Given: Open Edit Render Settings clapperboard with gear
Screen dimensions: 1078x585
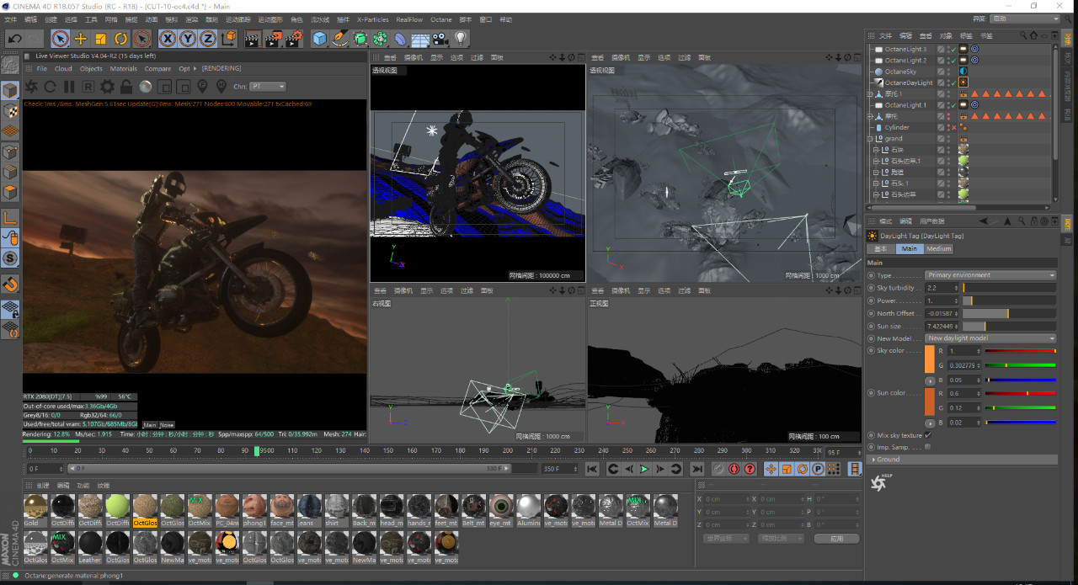Looking at the screenshot, I should click(294, 38).
